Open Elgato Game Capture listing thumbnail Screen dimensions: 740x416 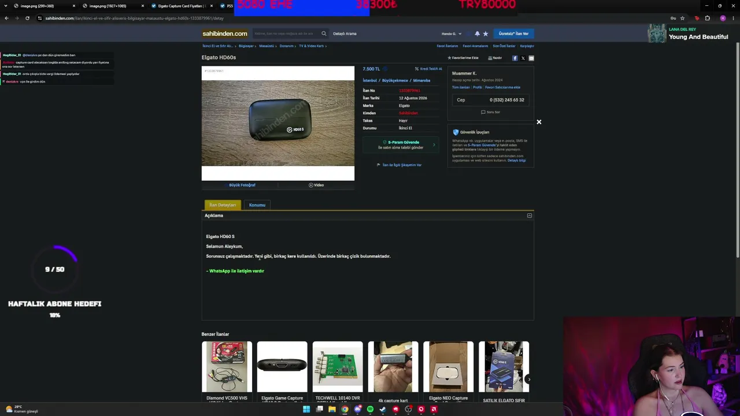click(282, 366)
